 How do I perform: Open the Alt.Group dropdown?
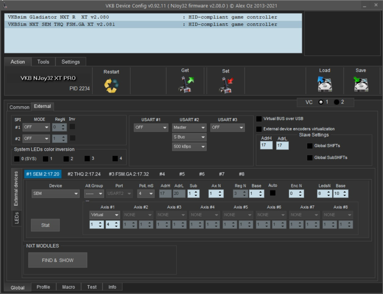click(94, 194)
